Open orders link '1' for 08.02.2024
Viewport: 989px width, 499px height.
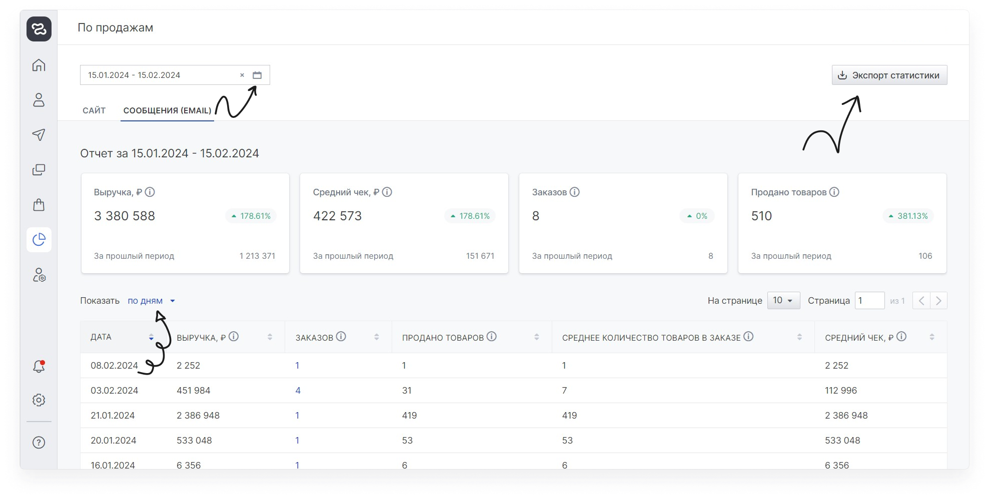point(297,366)
